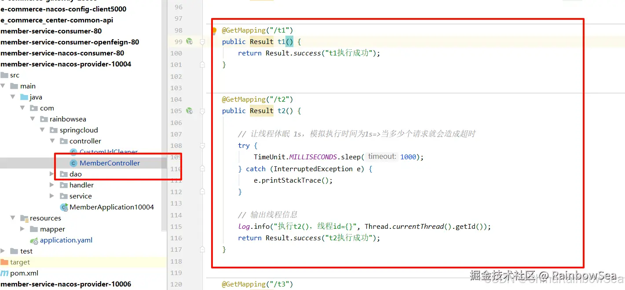This screenshot has height=290, width=625.
Task: Click the handler package icon
Action: pos(64,185)
